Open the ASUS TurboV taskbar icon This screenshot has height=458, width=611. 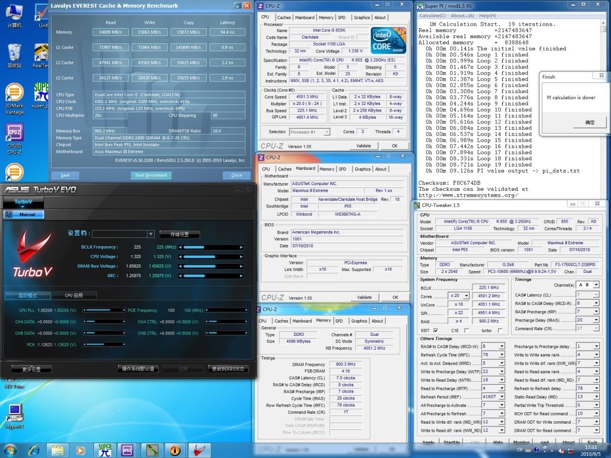[200, 450]
